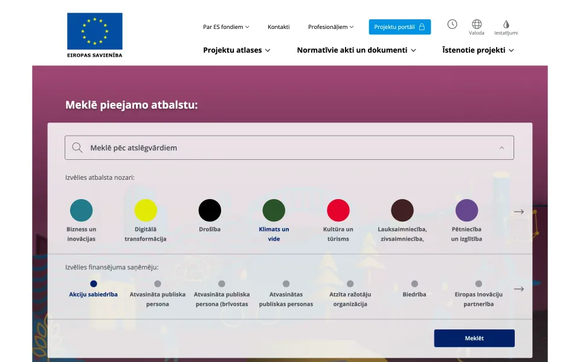Click the Pētniecība un izglītība label

click(x=466, y=234)
